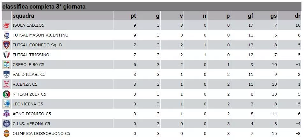Click the Vicenza C5 team logo

[x=6, y=84]
